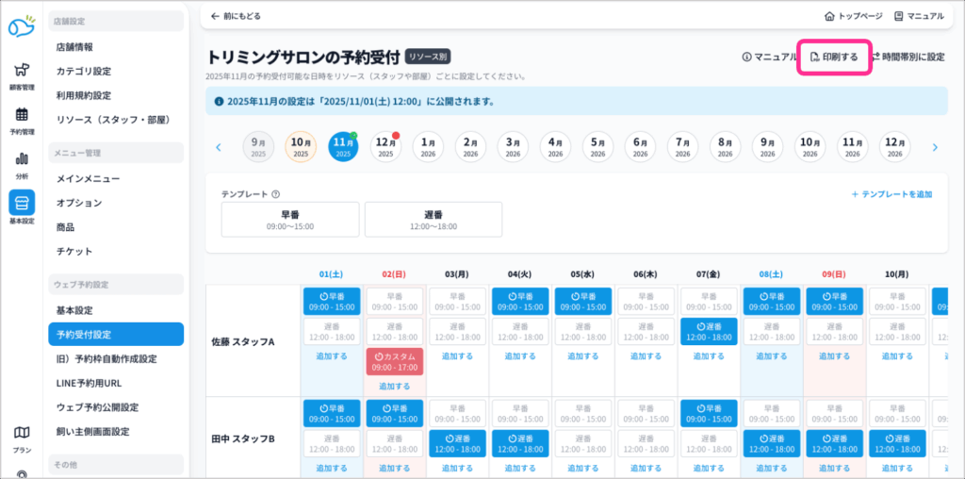Select the basic settings store icon
Image resolution: width=965 pixels, height=479 pixels.
tap(21, 204)
